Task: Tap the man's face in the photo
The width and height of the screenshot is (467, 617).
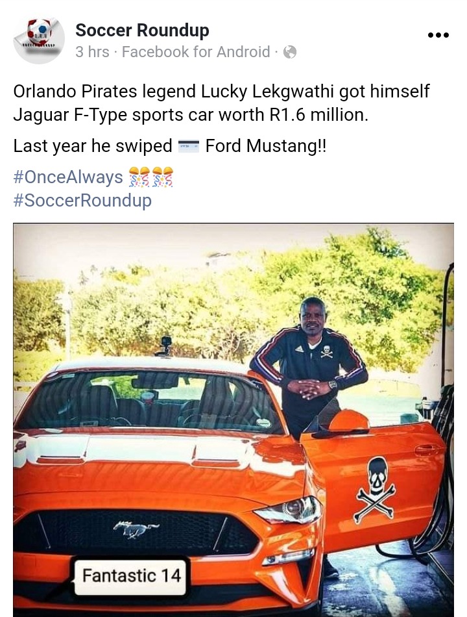Action: click(313, 316)
